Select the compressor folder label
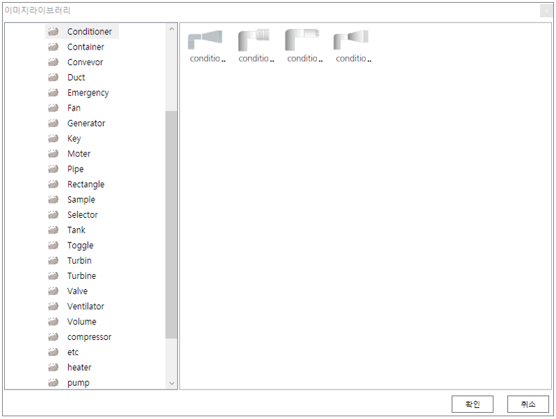Viewport: 556px width, 419px height. (x=89, y=337)
